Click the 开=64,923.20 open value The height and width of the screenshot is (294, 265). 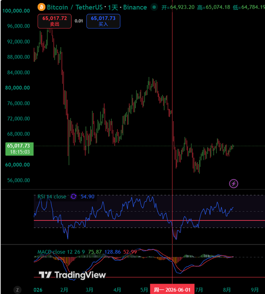pos(178,7)
